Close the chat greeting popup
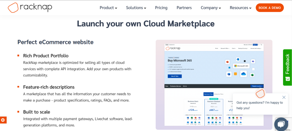The image size is (292, 131). point(284,97)
